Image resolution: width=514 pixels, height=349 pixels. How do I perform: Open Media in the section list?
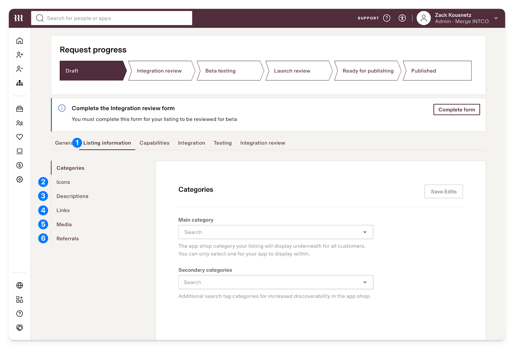coord(64,224)
